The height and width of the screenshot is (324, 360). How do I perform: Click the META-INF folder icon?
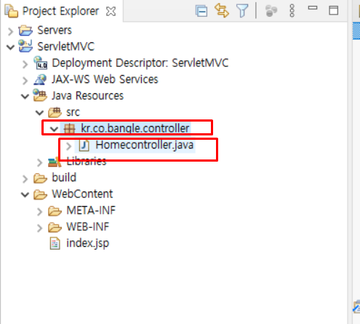[x=55, y=210]
